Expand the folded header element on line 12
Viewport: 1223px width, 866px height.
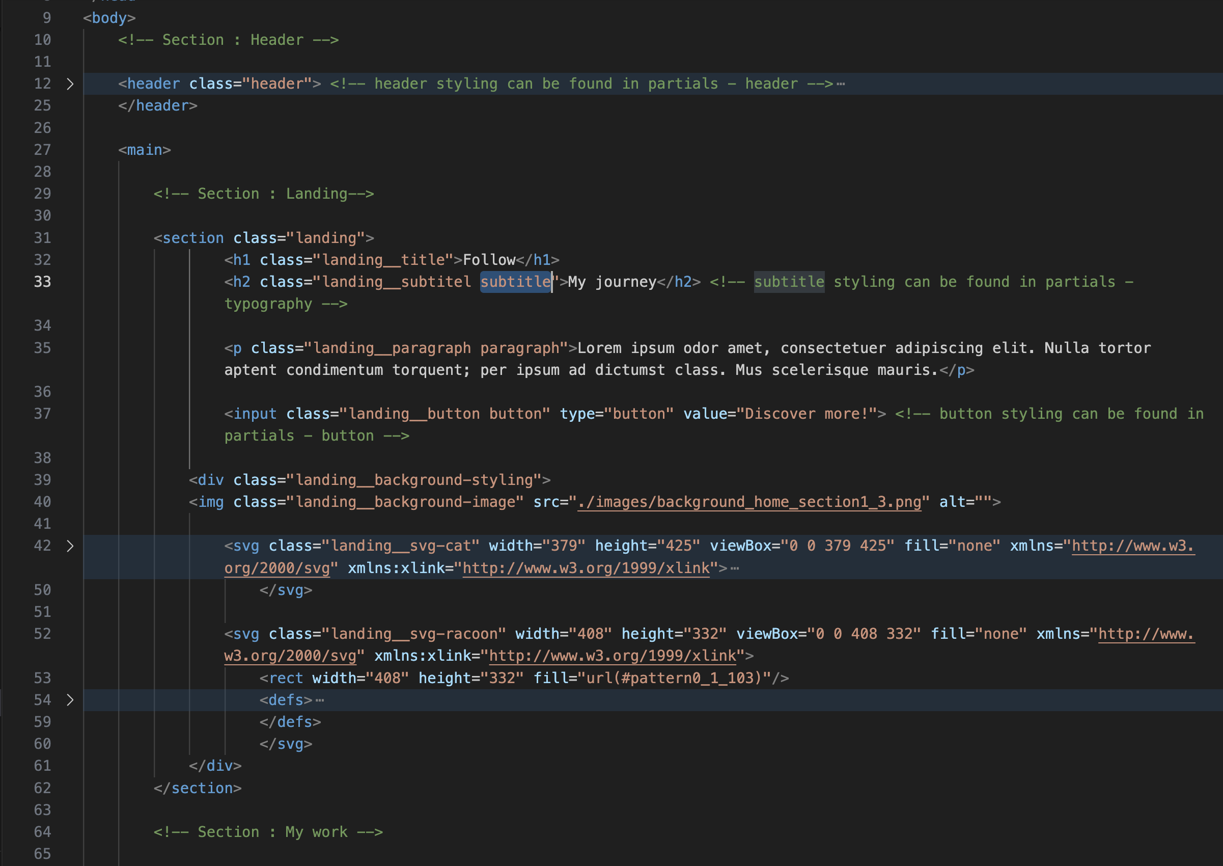pos(70,84)
